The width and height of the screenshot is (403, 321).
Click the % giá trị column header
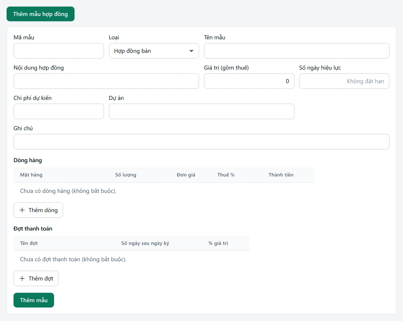218,243
